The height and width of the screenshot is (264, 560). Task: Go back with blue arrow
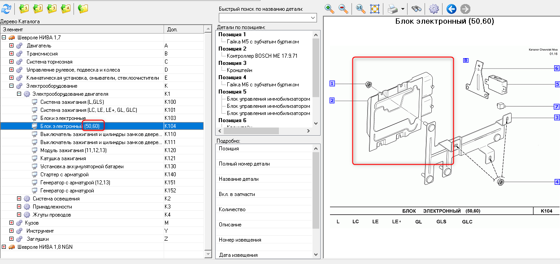pos(451,9)
